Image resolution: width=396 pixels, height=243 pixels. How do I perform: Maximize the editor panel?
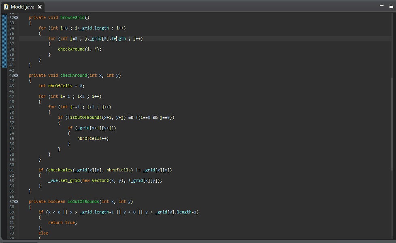click(x=390, y=6)
